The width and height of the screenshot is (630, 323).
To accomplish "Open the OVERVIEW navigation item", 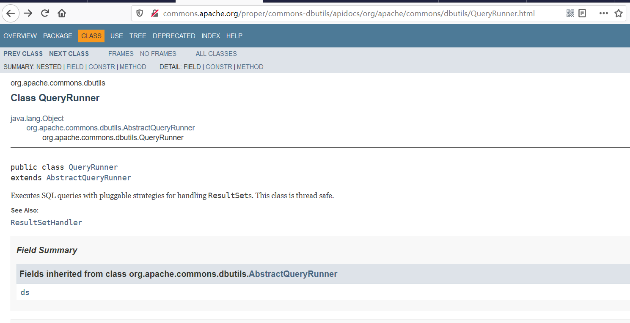I will click(x=20, y=36).
